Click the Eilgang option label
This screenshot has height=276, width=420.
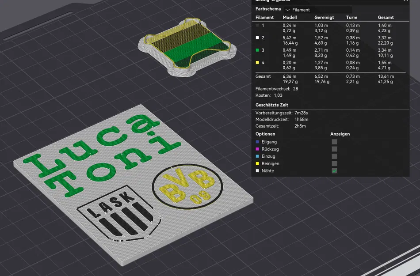[269, 142]
